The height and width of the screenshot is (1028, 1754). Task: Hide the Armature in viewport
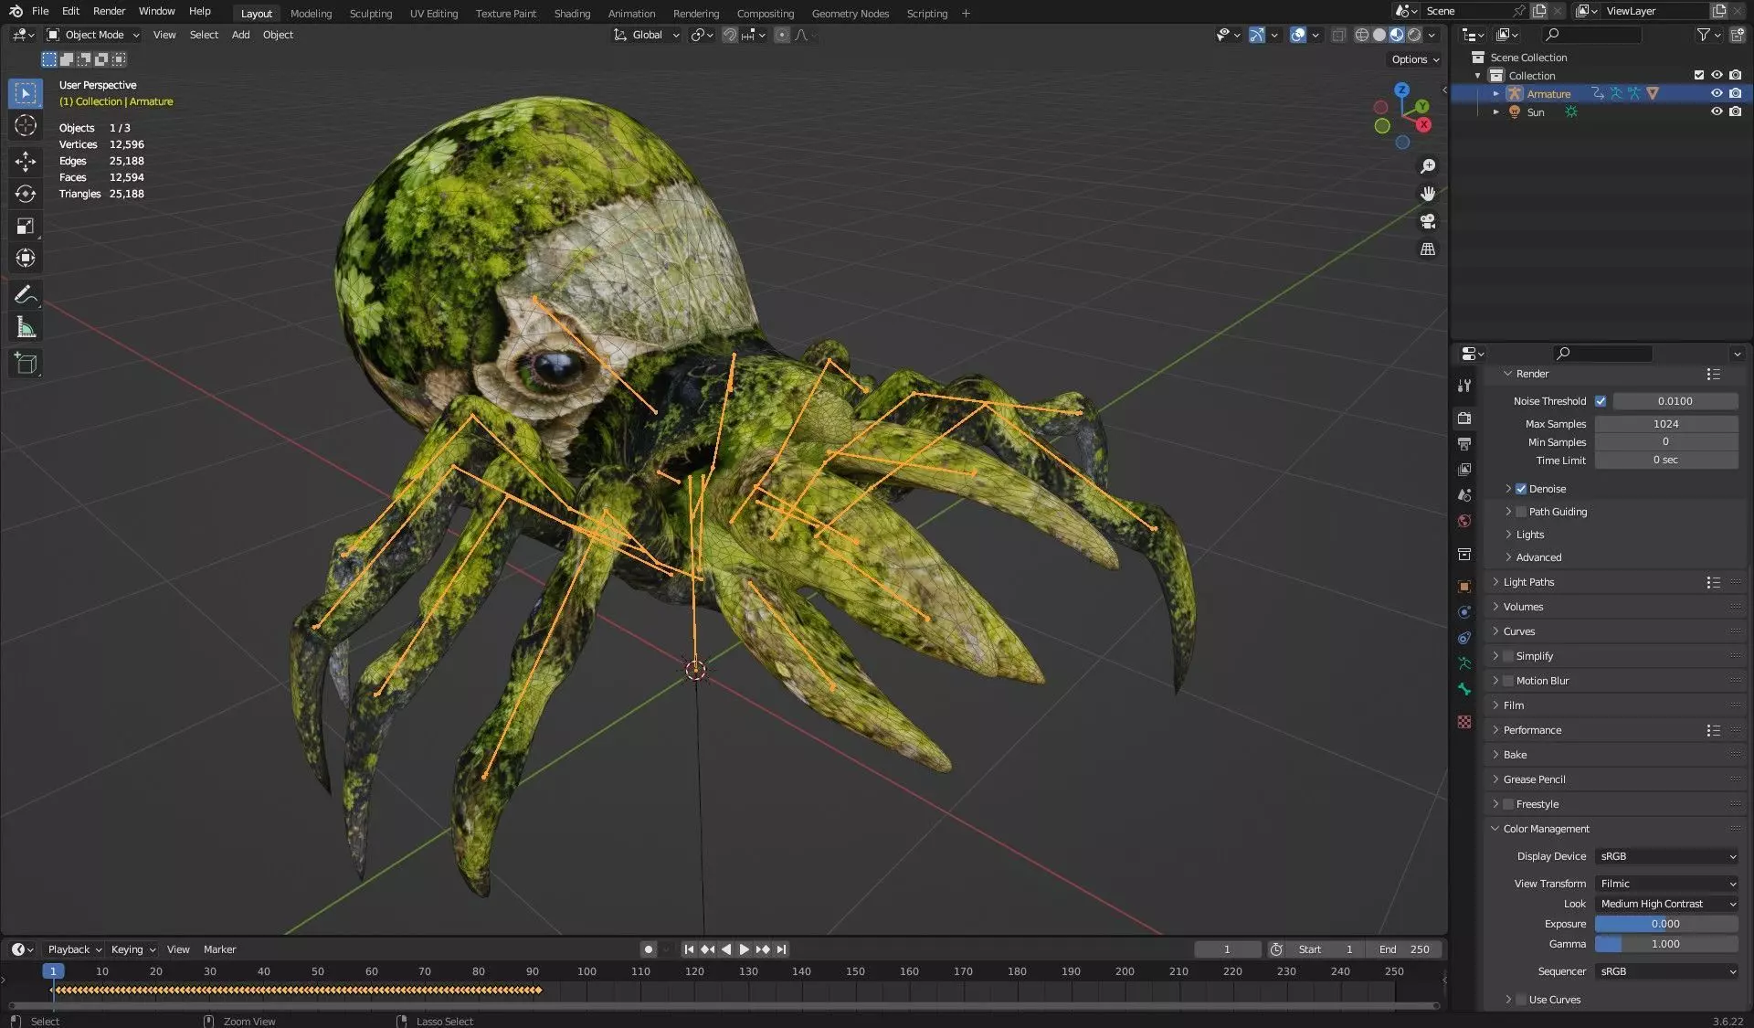pyautogui.click(x=1717, y=93)
